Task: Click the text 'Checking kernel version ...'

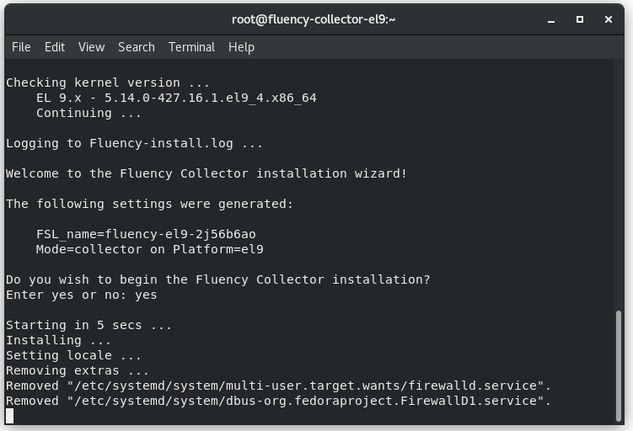Action: (x=108, y=82)
